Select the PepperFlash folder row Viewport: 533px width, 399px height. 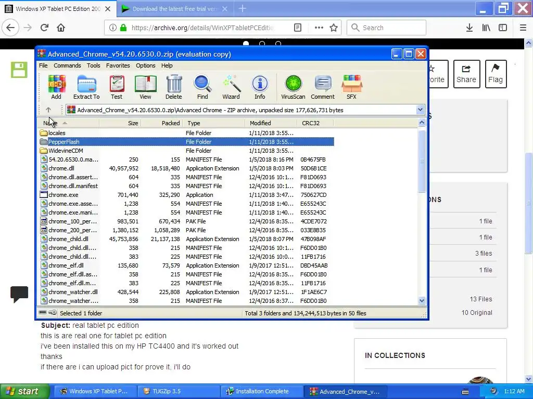186,142
